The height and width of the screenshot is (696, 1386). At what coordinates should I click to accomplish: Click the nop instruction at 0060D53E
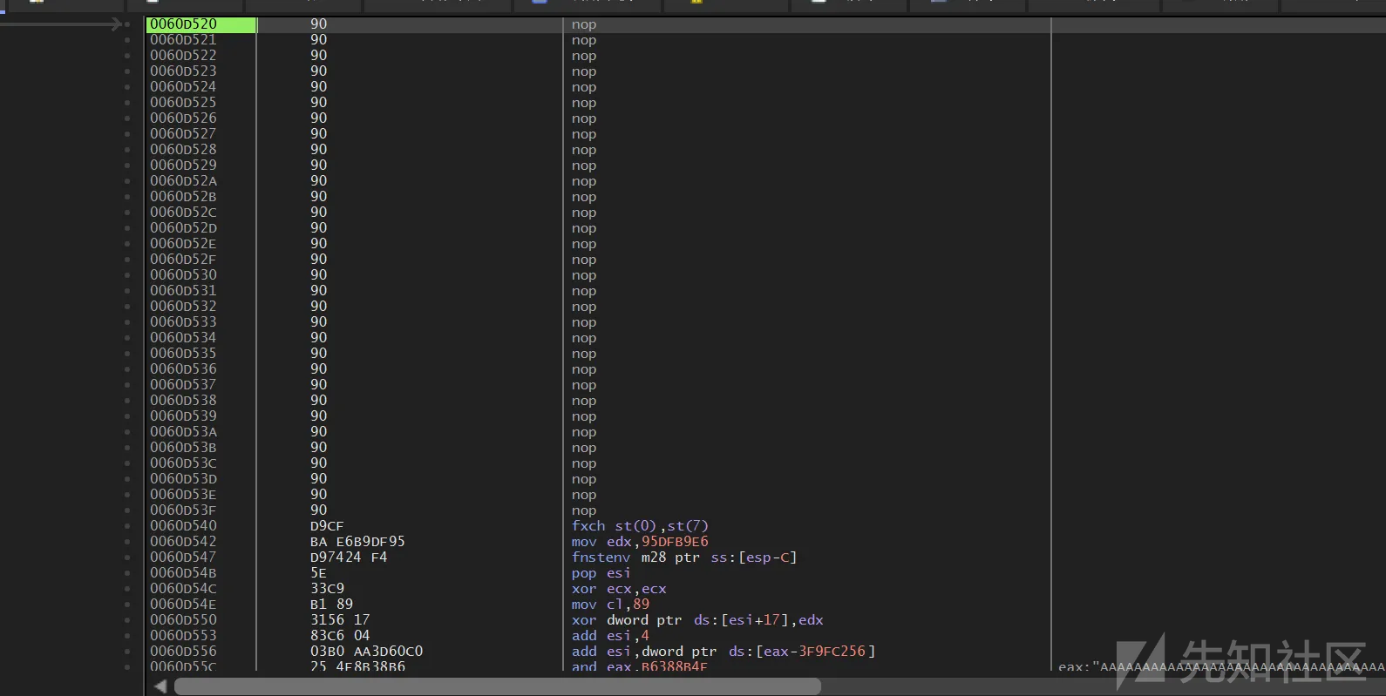pos(584,495)
